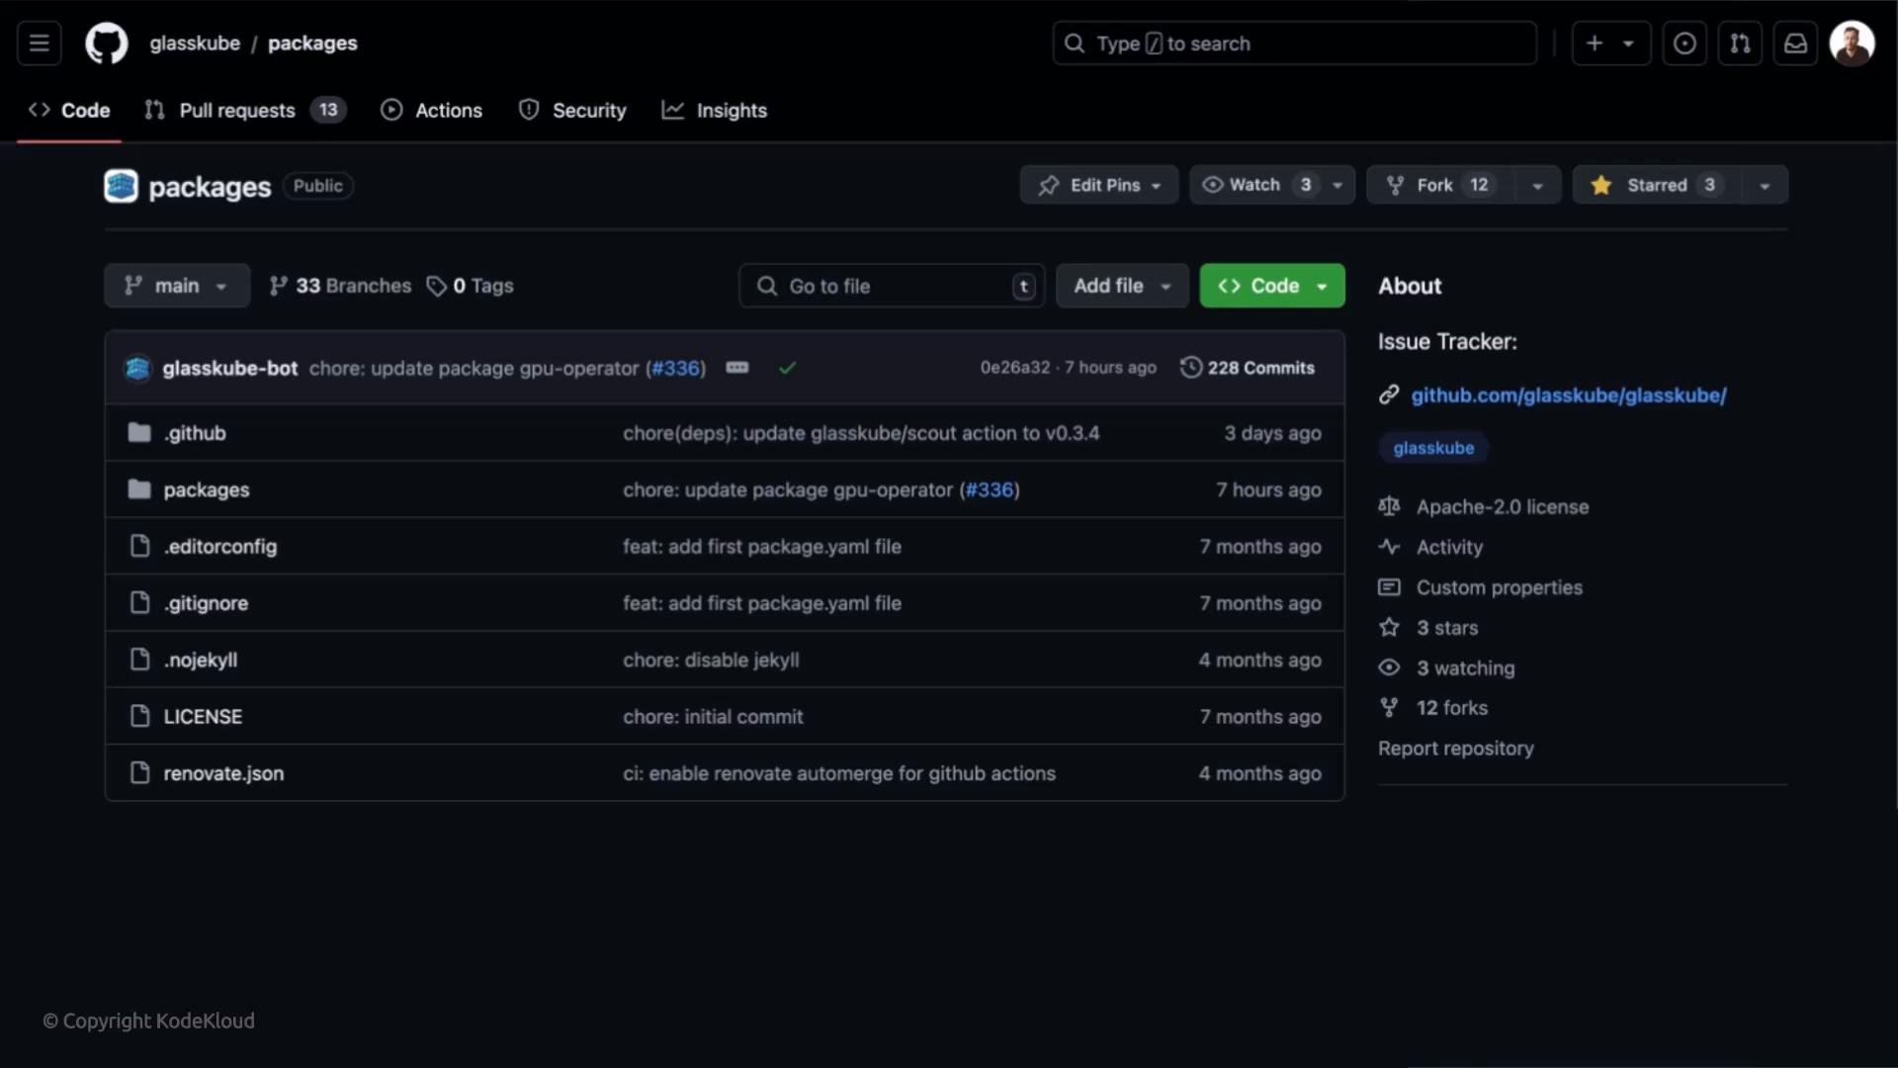Screen dimensions: 1898x1068
Task: View Apache-2.0 license
Action: tap(1502, 507)
